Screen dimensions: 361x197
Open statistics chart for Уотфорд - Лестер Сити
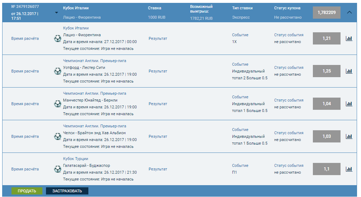coord(349,71)
